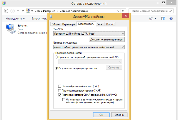The height and width of the screenshot is (120, 178).
Task: Open recent locations dropdown arrow
Action: tap(18, 11)
